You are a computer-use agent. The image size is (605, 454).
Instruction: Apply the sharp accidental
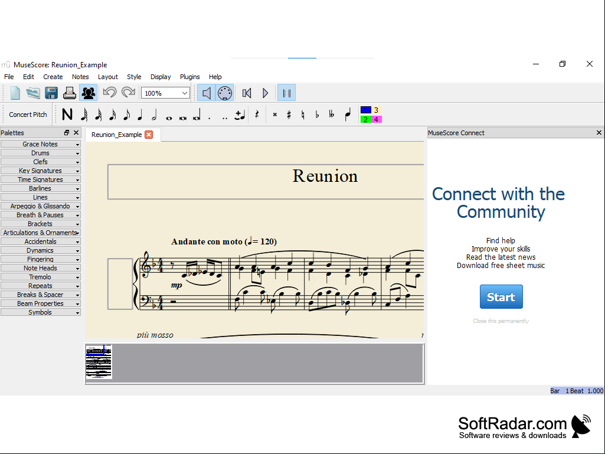[x=289, y=115]
